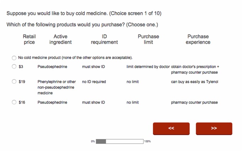Screen dimensions: 242x151
Task: Click the $19 price label
Action: tap(22, 82)
